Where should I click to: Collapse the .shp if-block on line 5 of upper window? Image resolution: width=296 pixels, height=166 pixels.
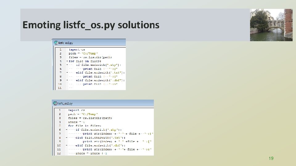(x=67, y=65)
